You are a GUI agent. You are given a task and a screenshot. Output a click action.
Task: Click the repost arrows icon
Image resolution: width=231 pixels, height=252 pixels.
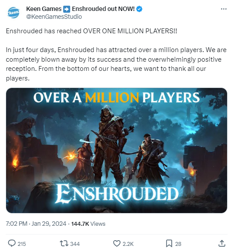pos(64,244)
